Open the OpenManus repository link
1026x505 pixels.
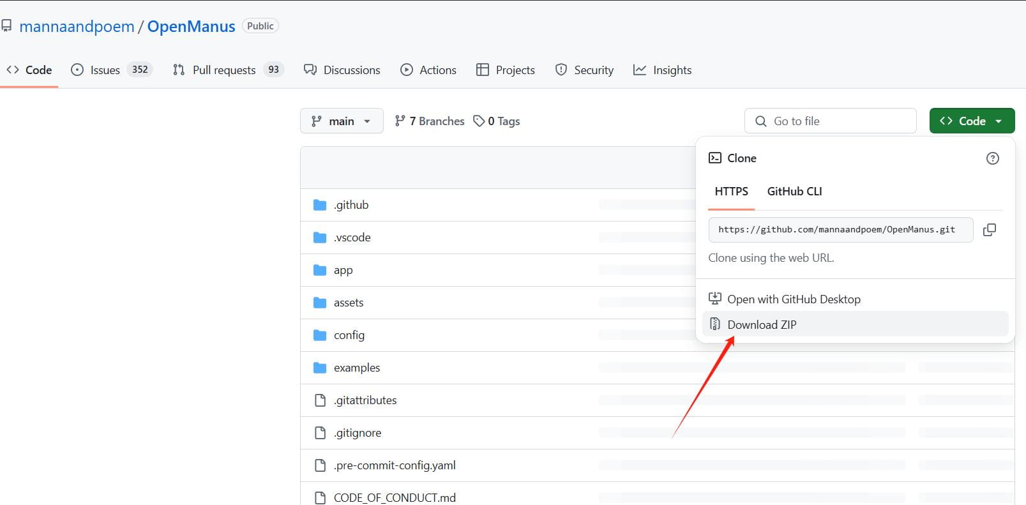[191, 26]
